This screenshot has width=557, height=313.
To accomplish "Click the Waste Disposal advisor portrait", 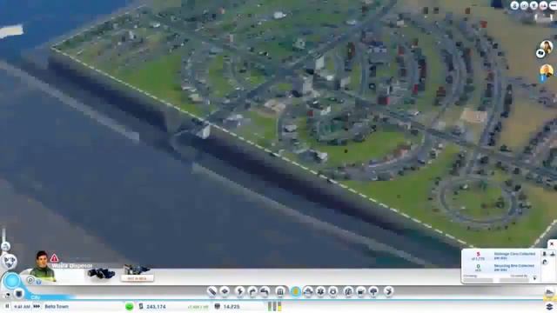I will click(x=43, y=265).
